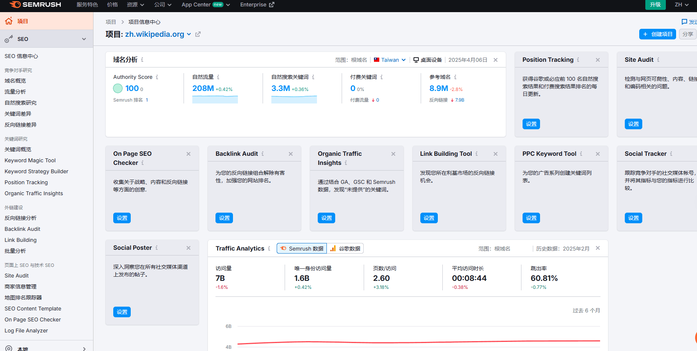Click the 项目 breadcrumb link
697x351 pixels.
[111, 22]
